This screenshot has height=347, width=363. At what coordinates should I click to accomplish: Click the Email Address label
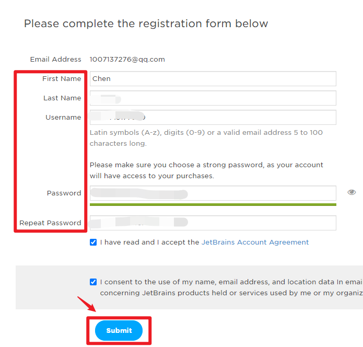56,60
